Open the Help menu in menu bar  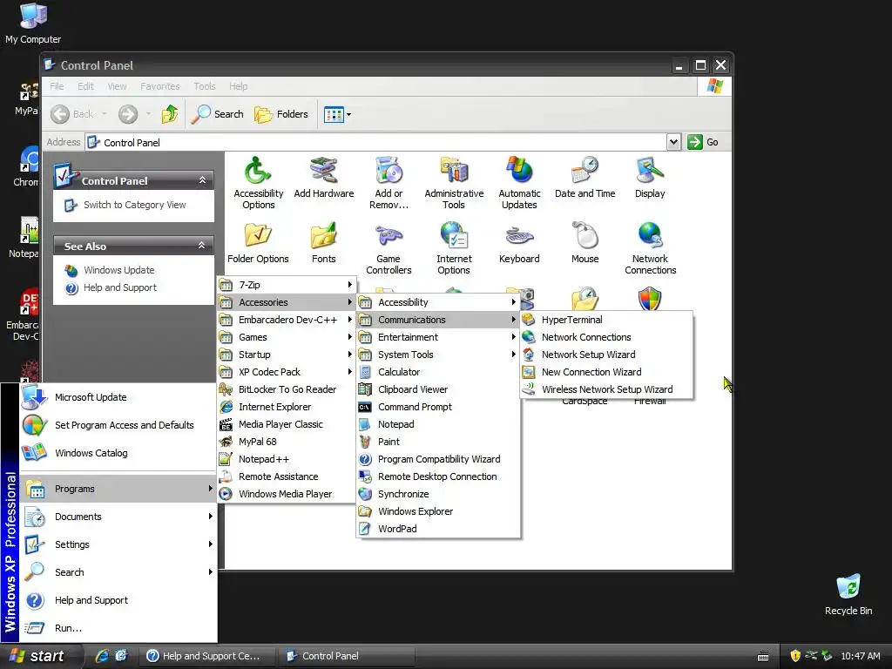239,86
